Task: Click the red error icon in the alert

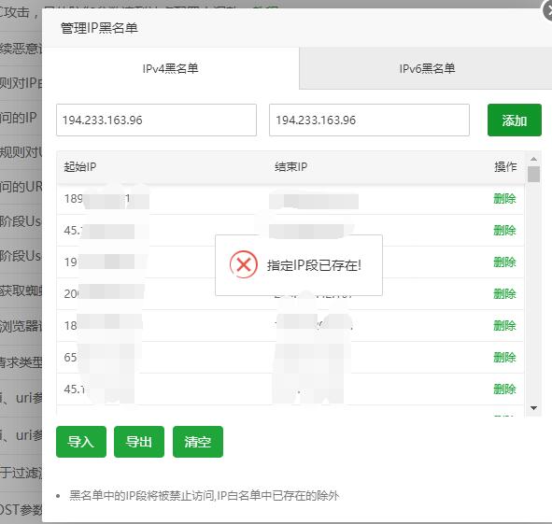Action: coord(244,264)
